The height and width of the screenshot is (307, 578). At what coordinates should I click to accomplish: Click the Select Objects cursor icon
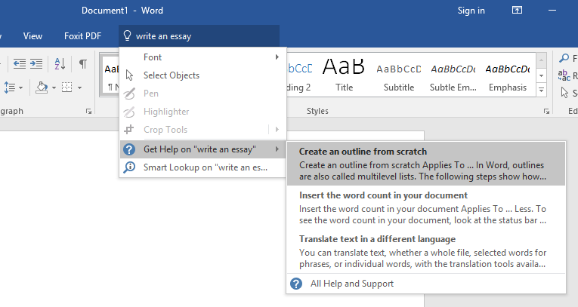click(x=129, y=75)
